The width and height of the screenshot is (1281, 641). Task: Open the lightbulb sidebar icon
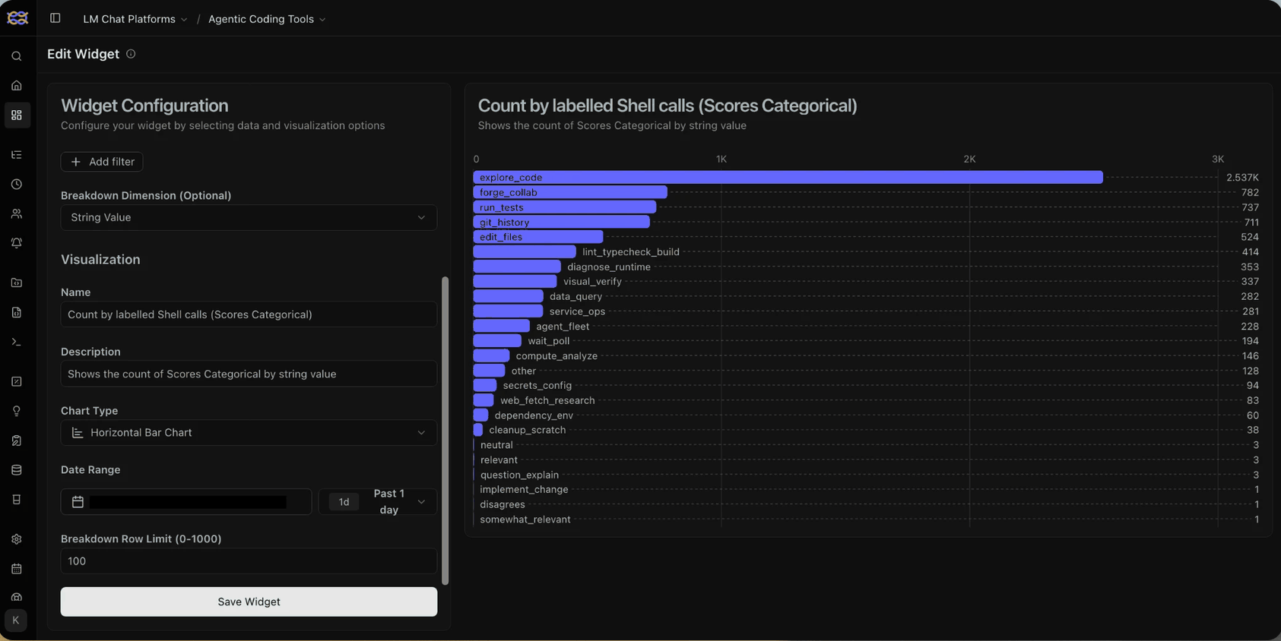click(17, 412)
